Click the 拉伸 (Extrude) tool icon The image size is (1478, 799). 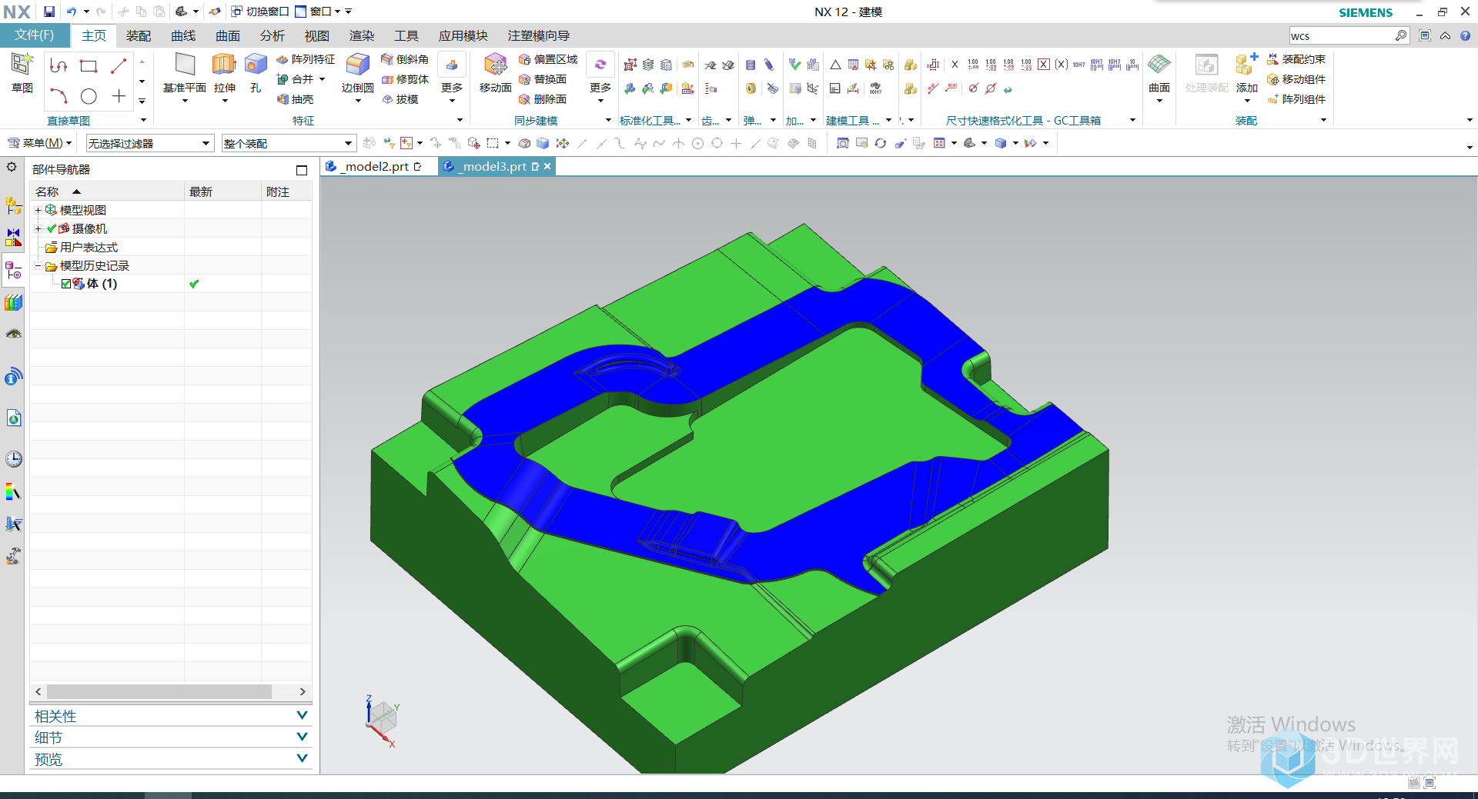click(224, 65)
